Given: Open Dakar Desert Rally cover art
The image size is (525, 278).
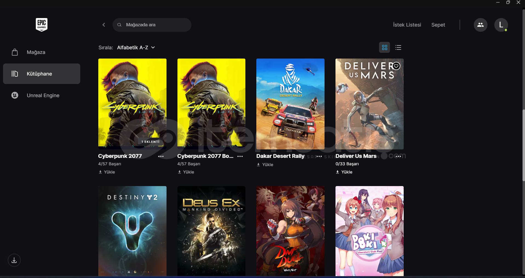Looking at the screenshot, I should (x=290, y=104).
